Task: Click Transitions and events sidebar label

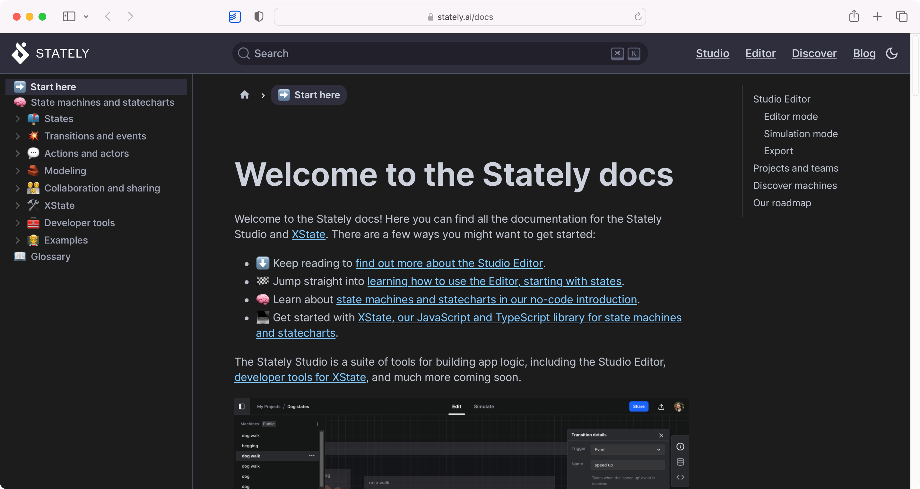Action: (x=95, y=136)
